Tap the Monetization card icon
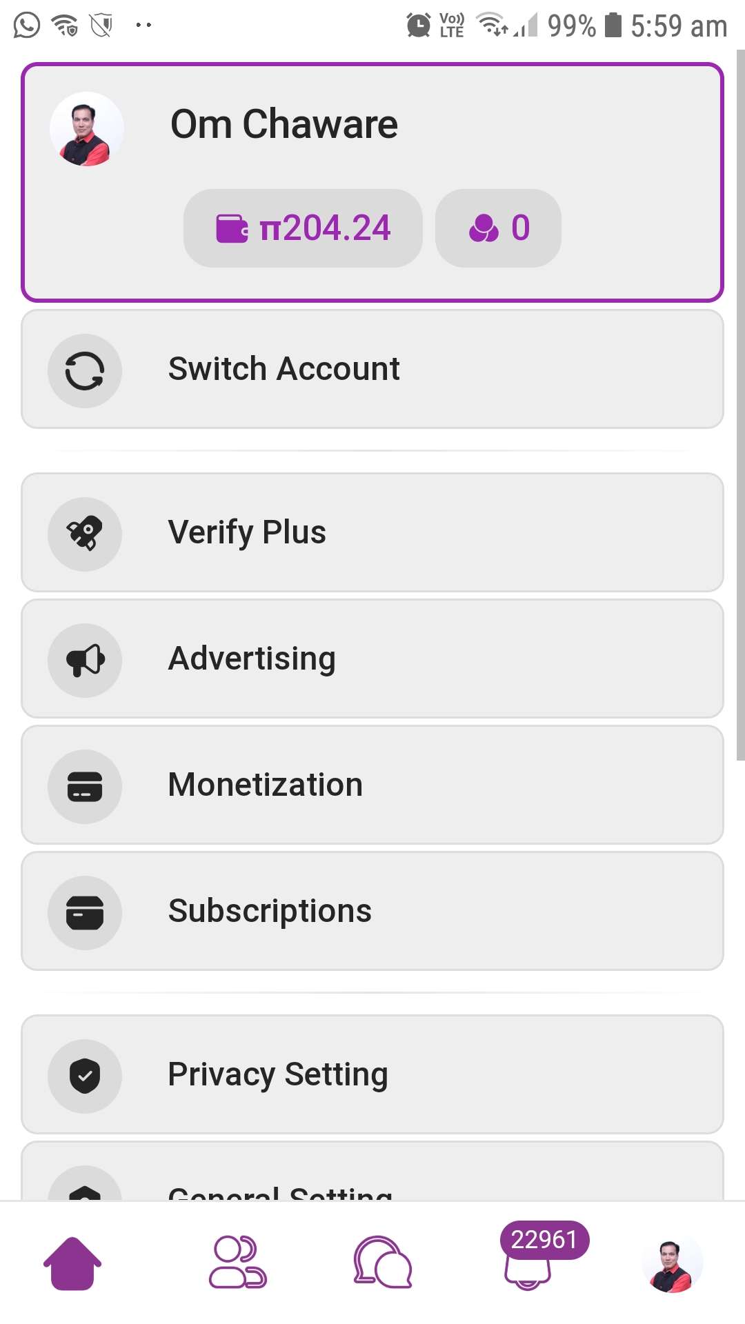This screenshot has height=1324, width=745. click(x=85, y=786)
